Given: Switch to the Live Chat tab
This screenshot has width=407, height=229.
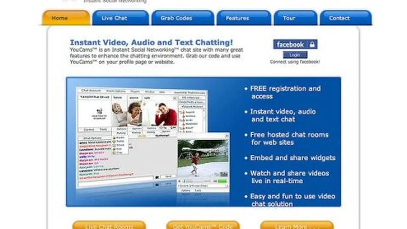Looking at the screenshot, I should (120, 18).
